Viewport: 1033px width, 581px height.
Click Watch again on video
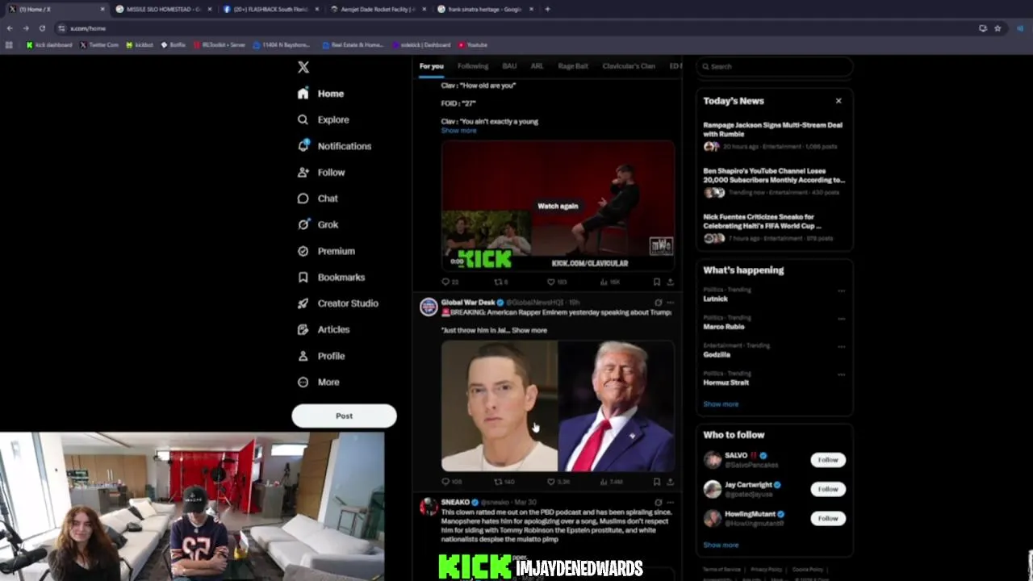tap(558, 206)
